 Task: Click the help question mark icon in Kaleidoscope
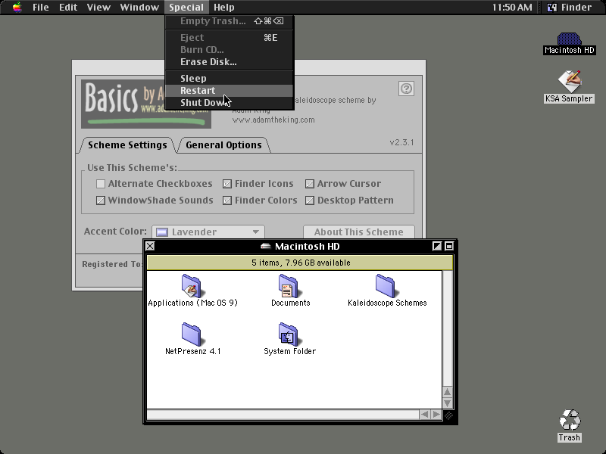coord(406,89)
